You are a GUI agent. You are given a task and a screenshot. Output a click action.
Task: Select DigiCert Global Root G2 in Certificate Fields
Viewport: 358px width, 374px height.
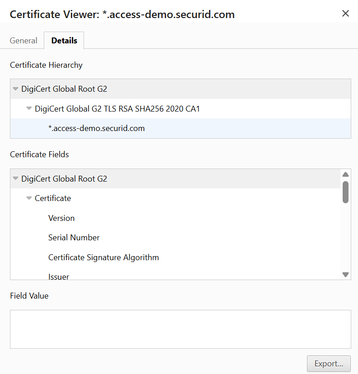click(176, 179)
